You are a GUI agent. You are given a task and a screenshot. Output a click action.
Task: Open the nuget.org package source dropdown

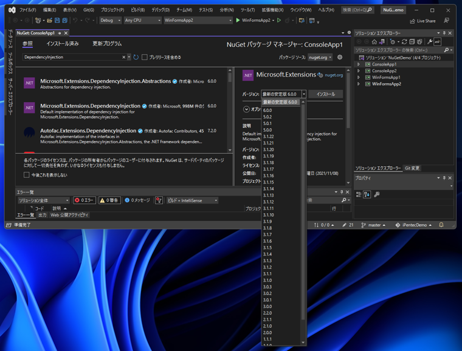[x=320, y=57]
